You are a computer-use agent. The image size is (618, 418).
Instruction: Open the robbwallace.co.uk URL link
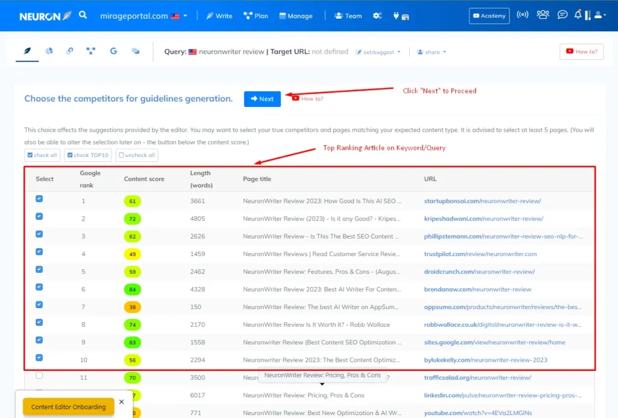point(503,325)
